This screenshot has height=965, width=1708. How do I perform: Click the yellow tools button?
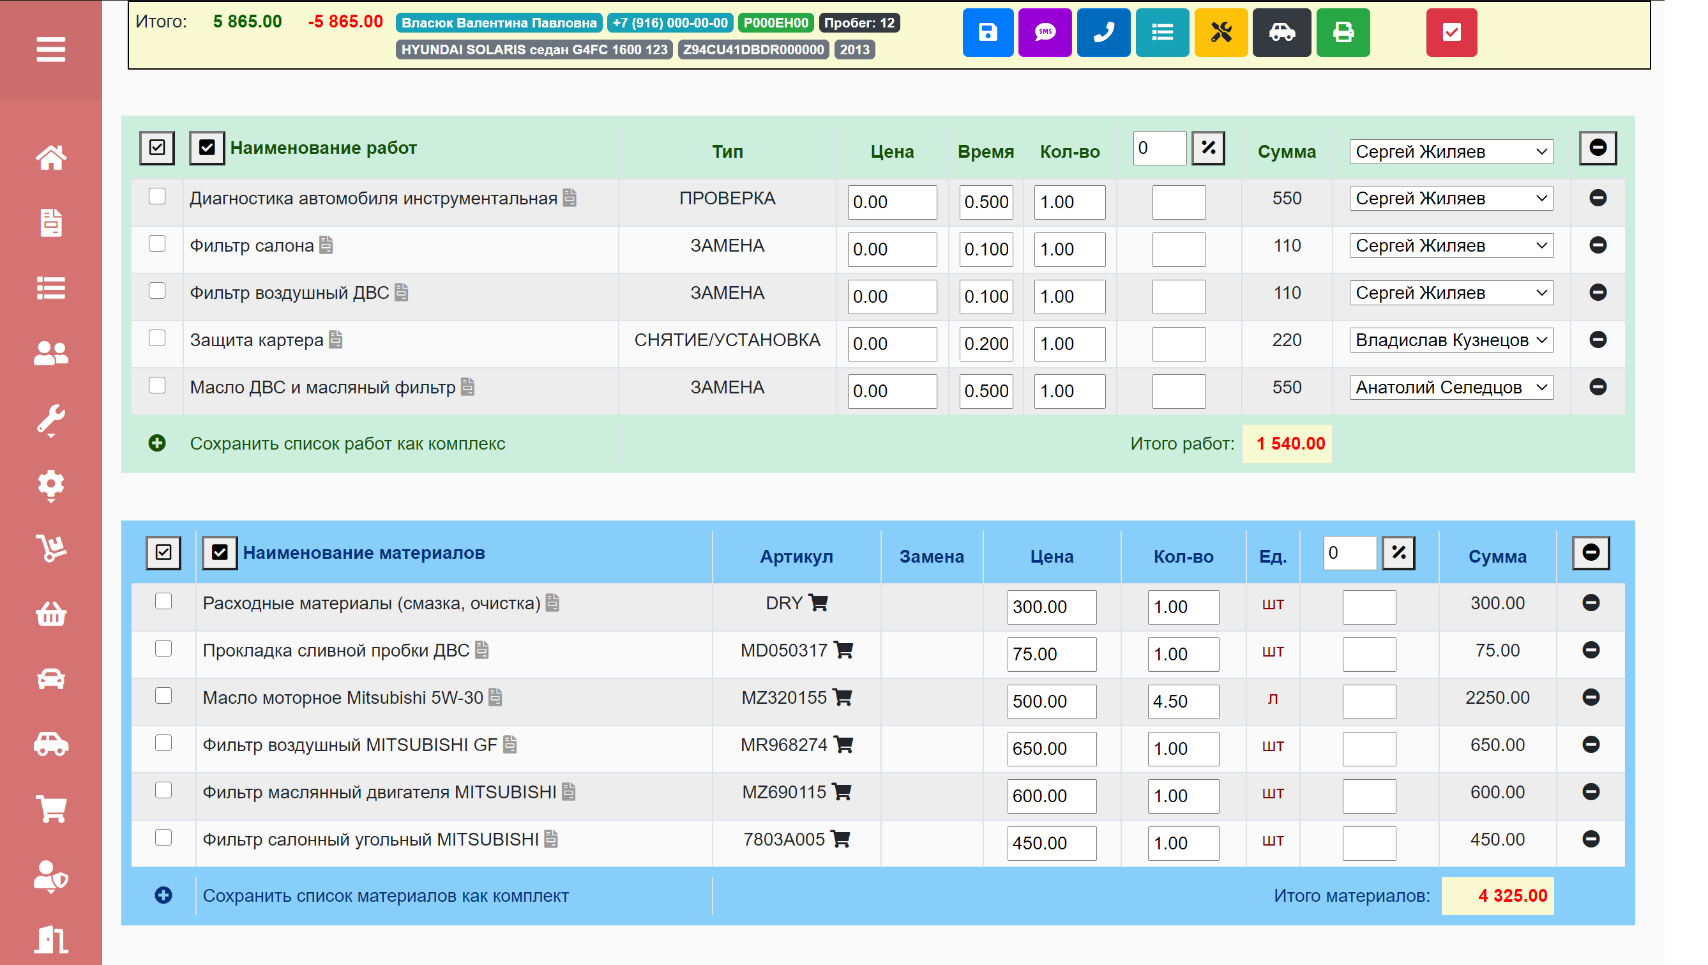pyautogui.click(x=1221, y=32)
